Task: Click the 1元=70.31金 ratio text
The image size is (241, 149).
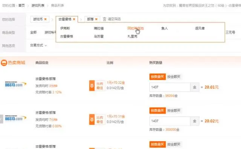Action: click(116, 117)
